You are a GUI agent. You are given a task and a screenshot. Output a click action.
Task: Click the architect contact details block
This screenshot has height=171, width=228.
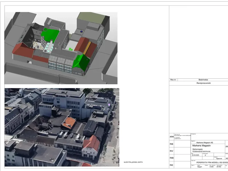(182, 137)
